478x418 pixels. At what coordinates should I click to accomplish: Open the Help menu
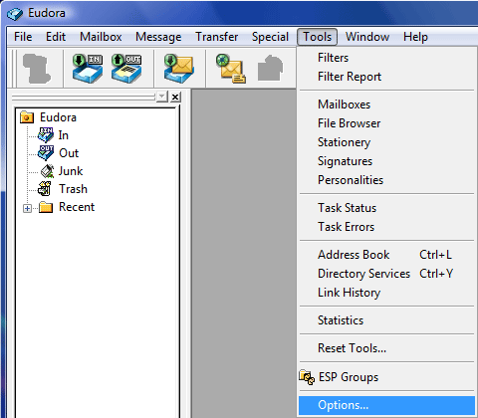(415, 37)
